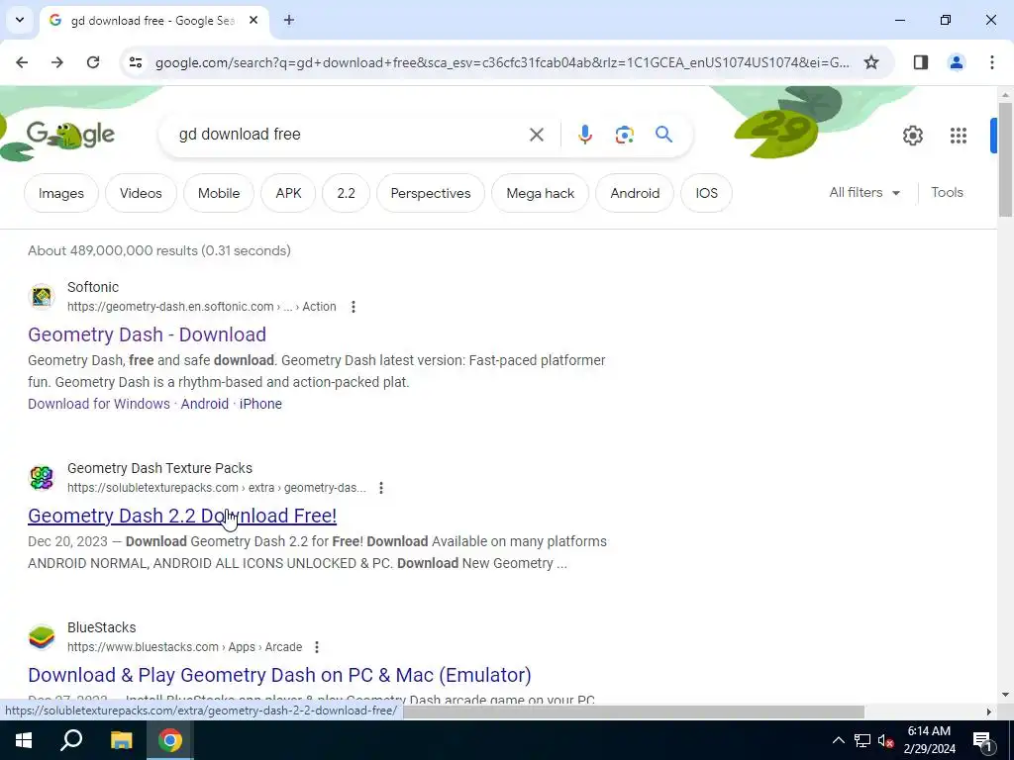This screenshot has width=1014, height=760.
Task: Open the Windows notification center
Action: tap(982, 740)
